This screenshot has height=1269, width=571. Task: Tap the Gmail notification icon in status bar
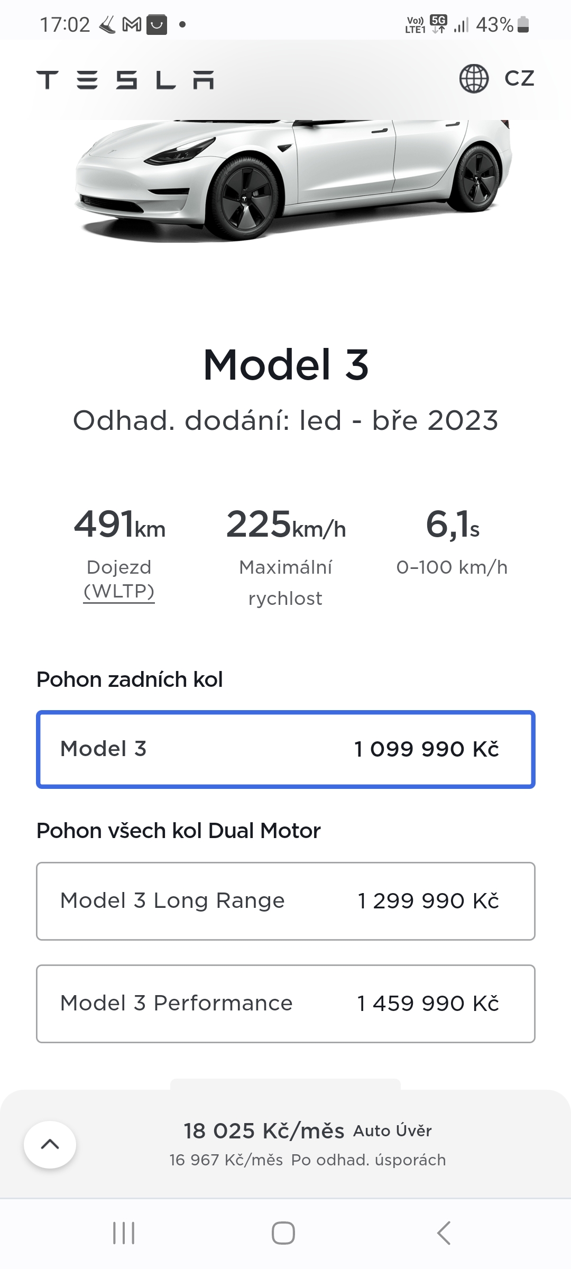click(132, 25)
